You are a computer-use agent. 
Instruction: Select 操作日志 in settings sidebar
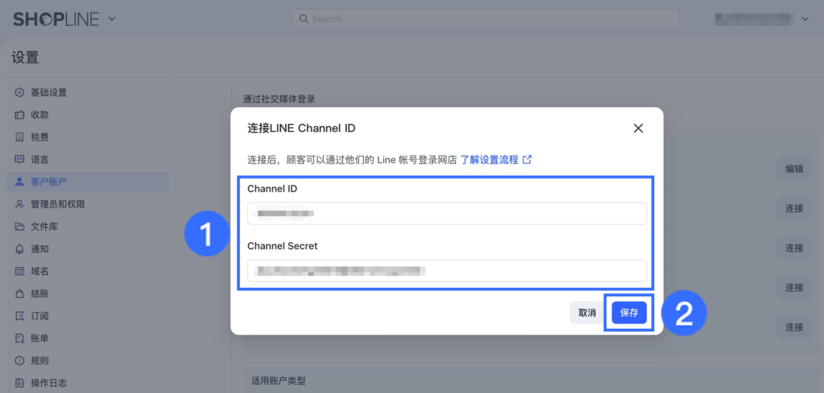[48, 383]
